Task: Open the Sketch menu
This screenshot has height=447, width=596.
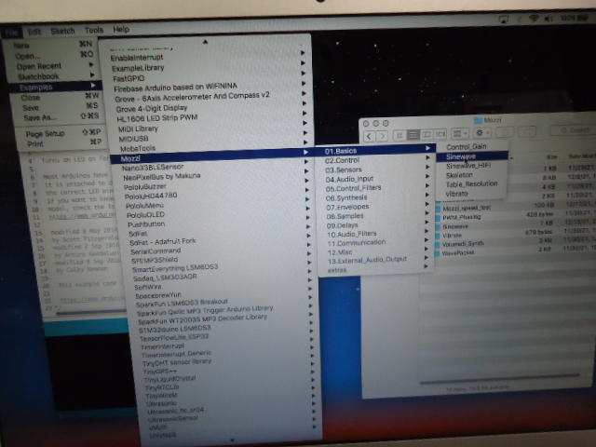Action: (62, 31)
